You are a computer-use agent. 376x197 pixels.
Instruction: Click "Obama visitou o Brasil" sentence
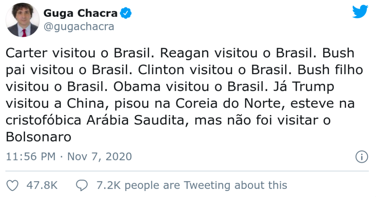coord(190,87)
